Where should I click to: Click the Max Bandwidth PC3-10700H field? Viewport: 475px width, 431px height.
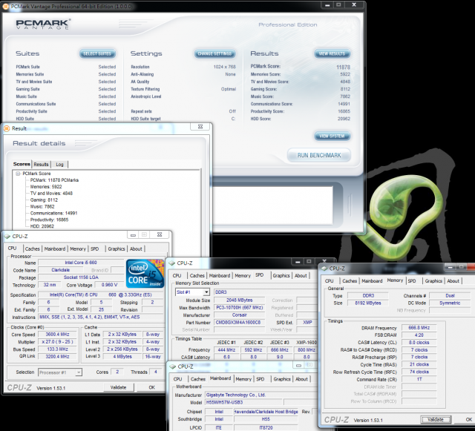[239, 308]
